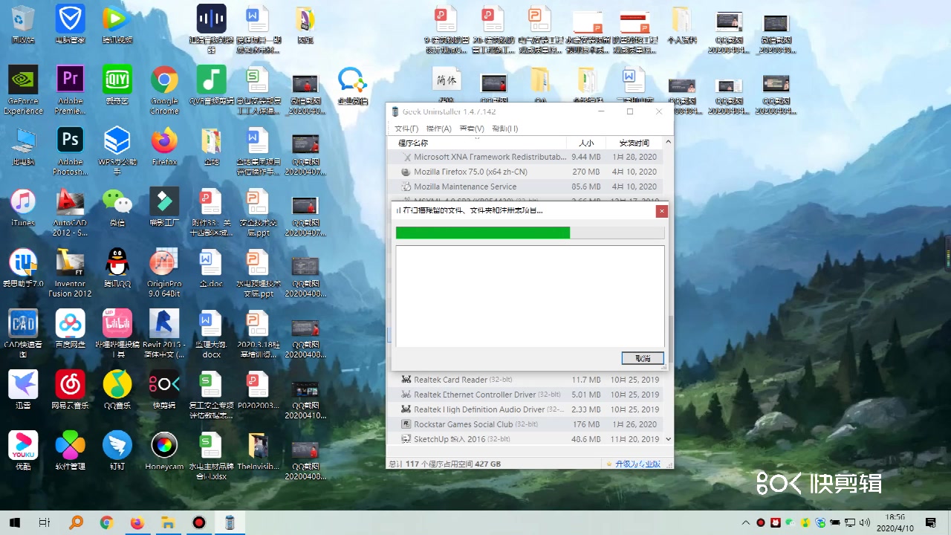Screen dimensions: 951x535
Task: Launch Firefox from the desktop
Action: tap(164, 145)
